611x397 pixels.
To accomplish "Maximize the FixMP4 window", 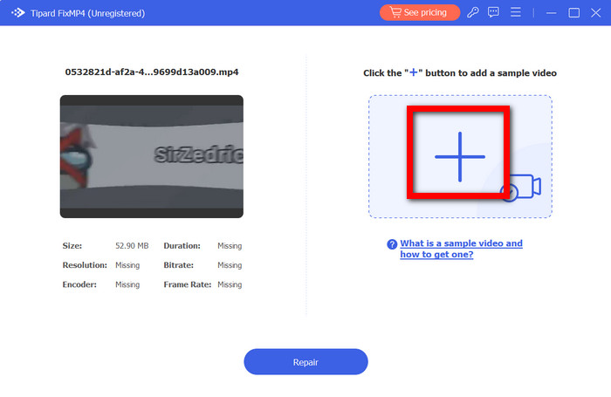I will pyautogui.click(x=573, y=13).
